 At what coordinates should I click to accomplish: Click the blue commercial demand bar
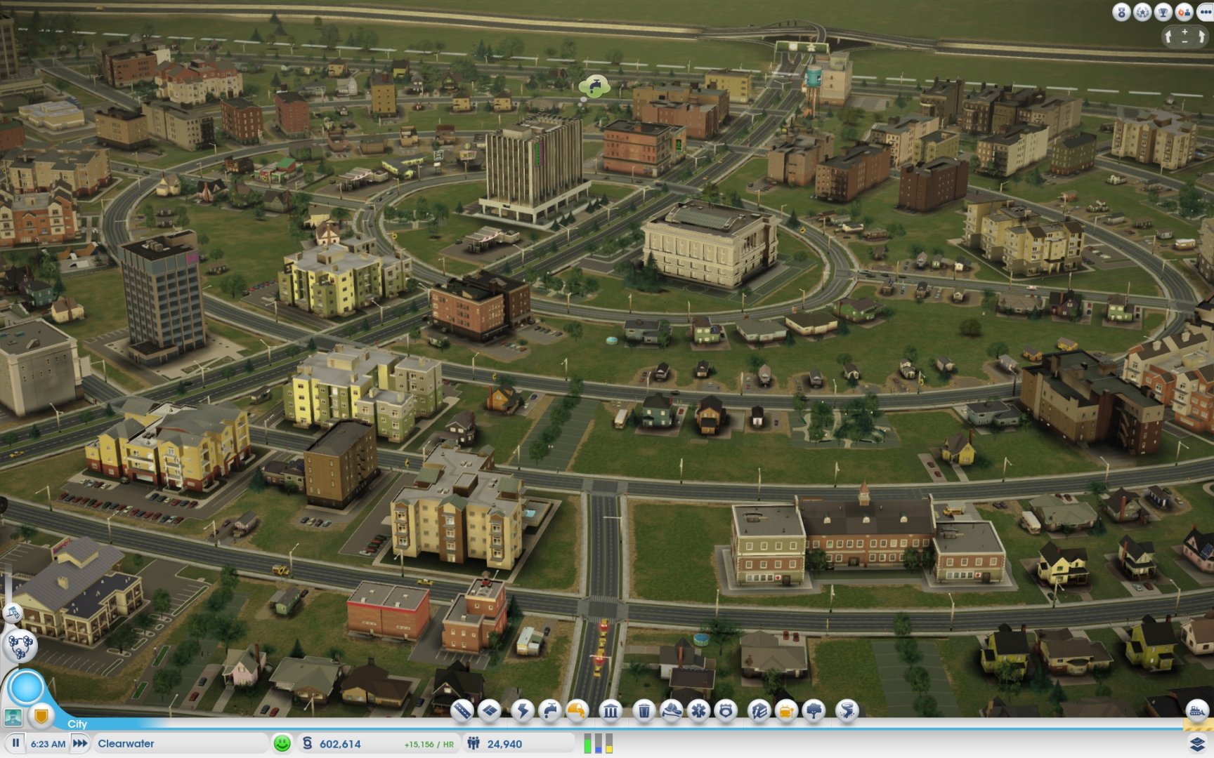coord(599,744)
